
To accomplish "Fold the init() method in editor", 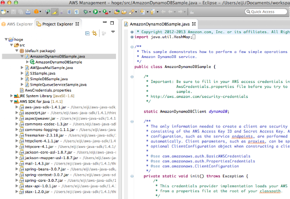I will pos(132,176).
